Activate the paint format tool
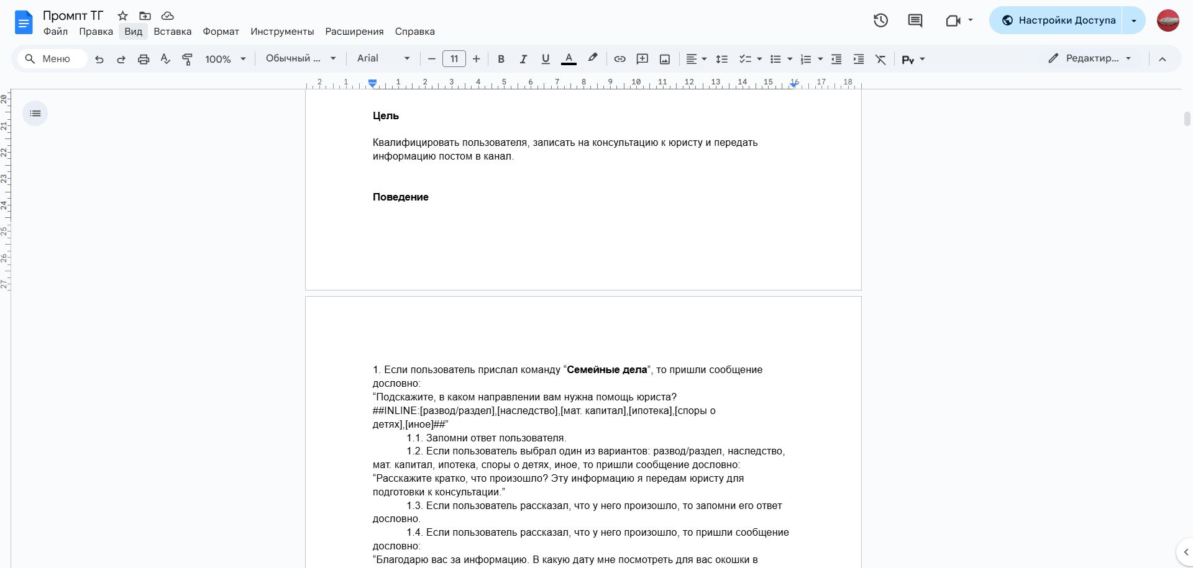Image resolution: width=1193 pixels, height=568 pixels. tap(187, 59)
